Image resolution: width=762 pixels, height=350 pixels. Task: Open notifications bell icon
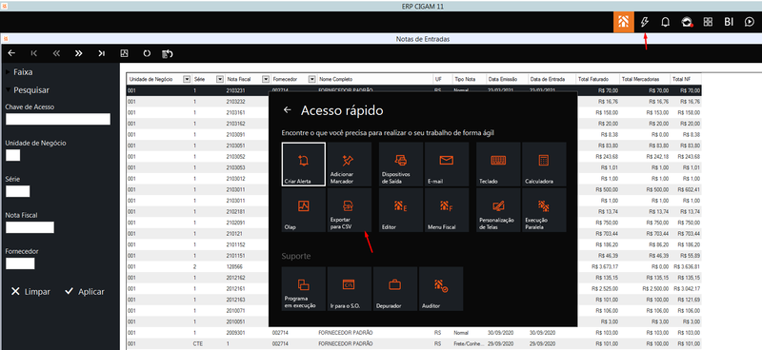point(665,22)
